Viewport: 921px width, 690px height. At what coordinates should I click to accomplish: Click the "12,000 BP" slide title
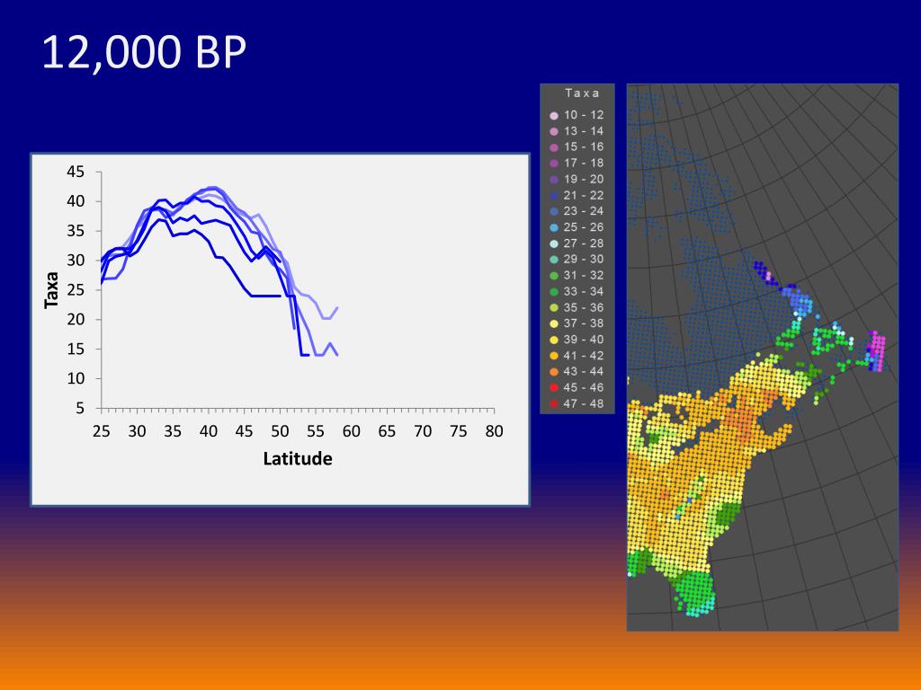coord(144,54)
